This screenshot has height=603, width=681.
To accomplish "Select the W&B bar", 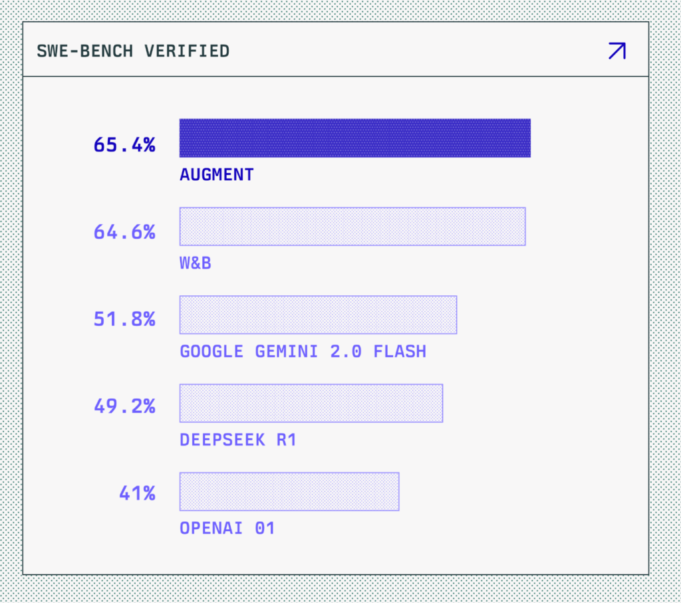I will [x=352, y=227].
